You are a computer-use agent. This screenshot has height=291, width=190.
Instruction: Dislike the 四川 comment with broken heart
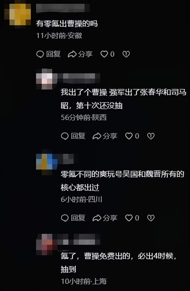tap(151, 218)
